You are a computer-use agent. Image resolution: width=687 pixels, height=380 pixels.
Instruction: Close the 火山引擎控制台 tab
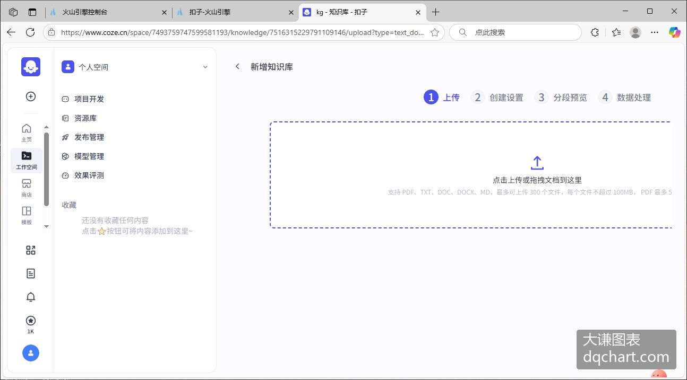[164, 12]
